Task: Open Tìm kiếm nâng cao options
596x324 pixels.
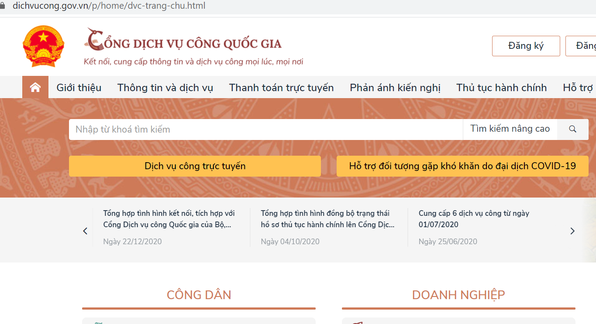Action: coord(510,129)
